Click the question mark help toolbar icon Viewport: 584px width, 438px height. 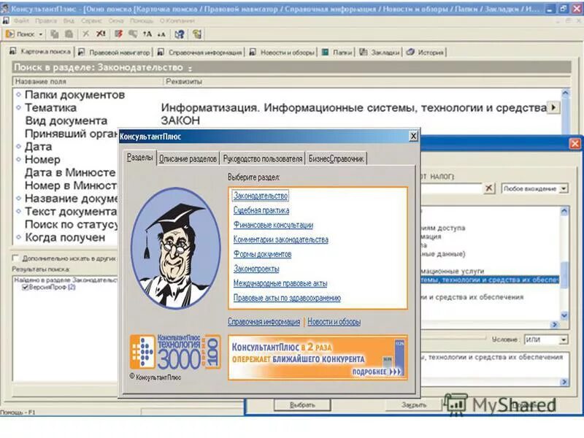[x=180, y=34]
